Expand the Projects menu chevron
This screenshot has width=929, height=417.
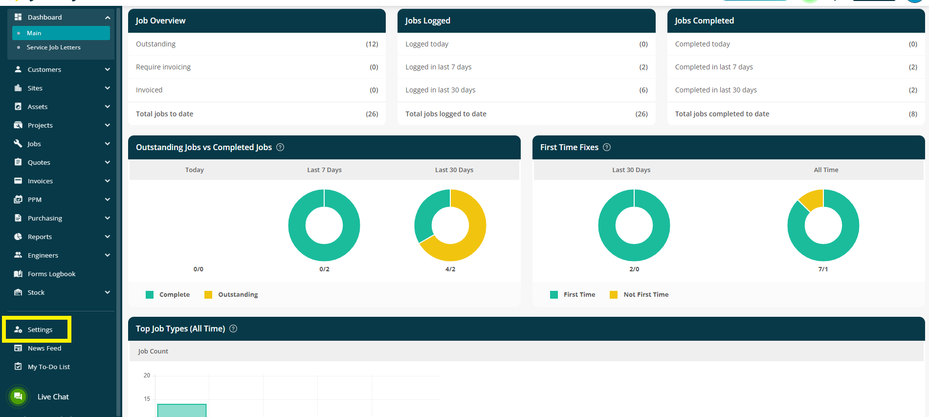coord(108,125)
